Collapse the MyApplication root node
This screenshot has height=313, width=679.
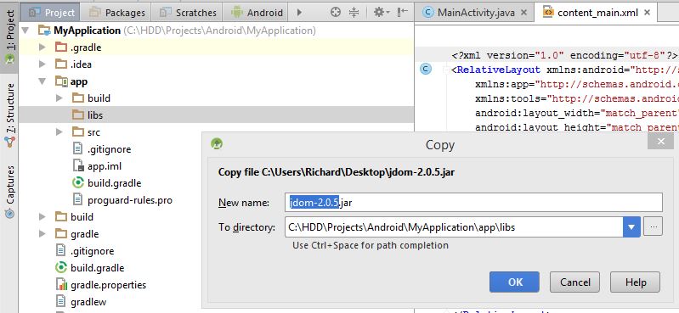tap(25, 31)
